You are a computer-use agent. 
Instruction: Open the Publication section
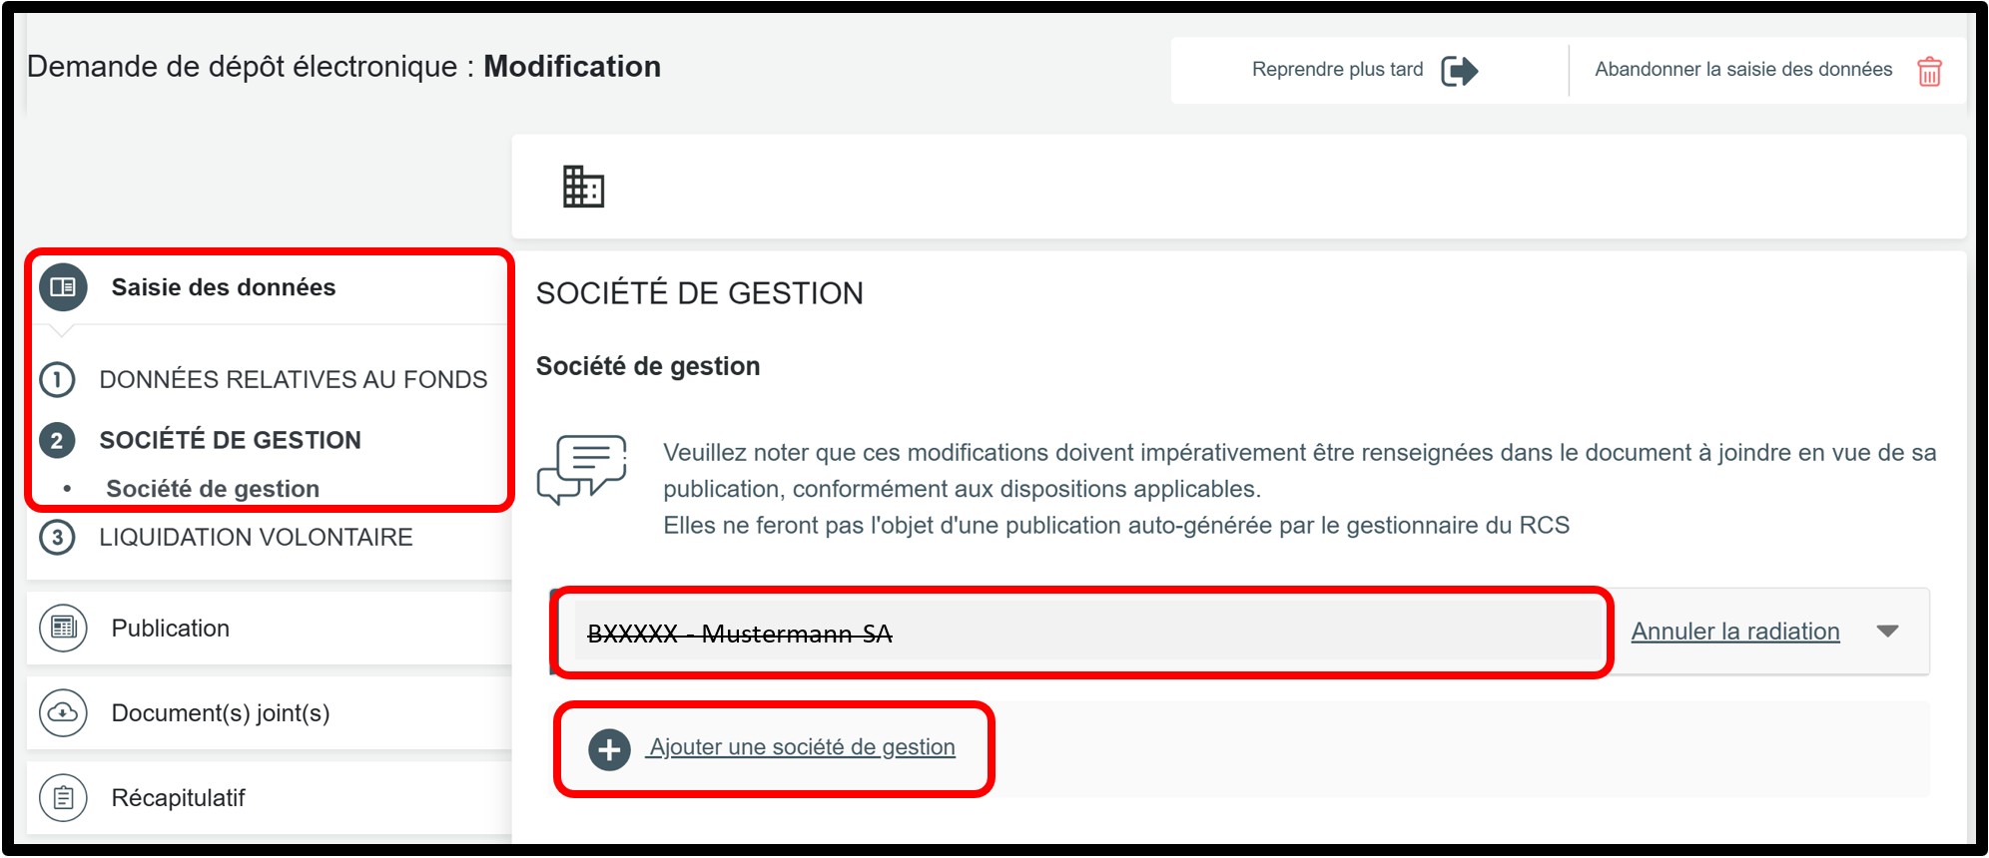pos(171,628)
